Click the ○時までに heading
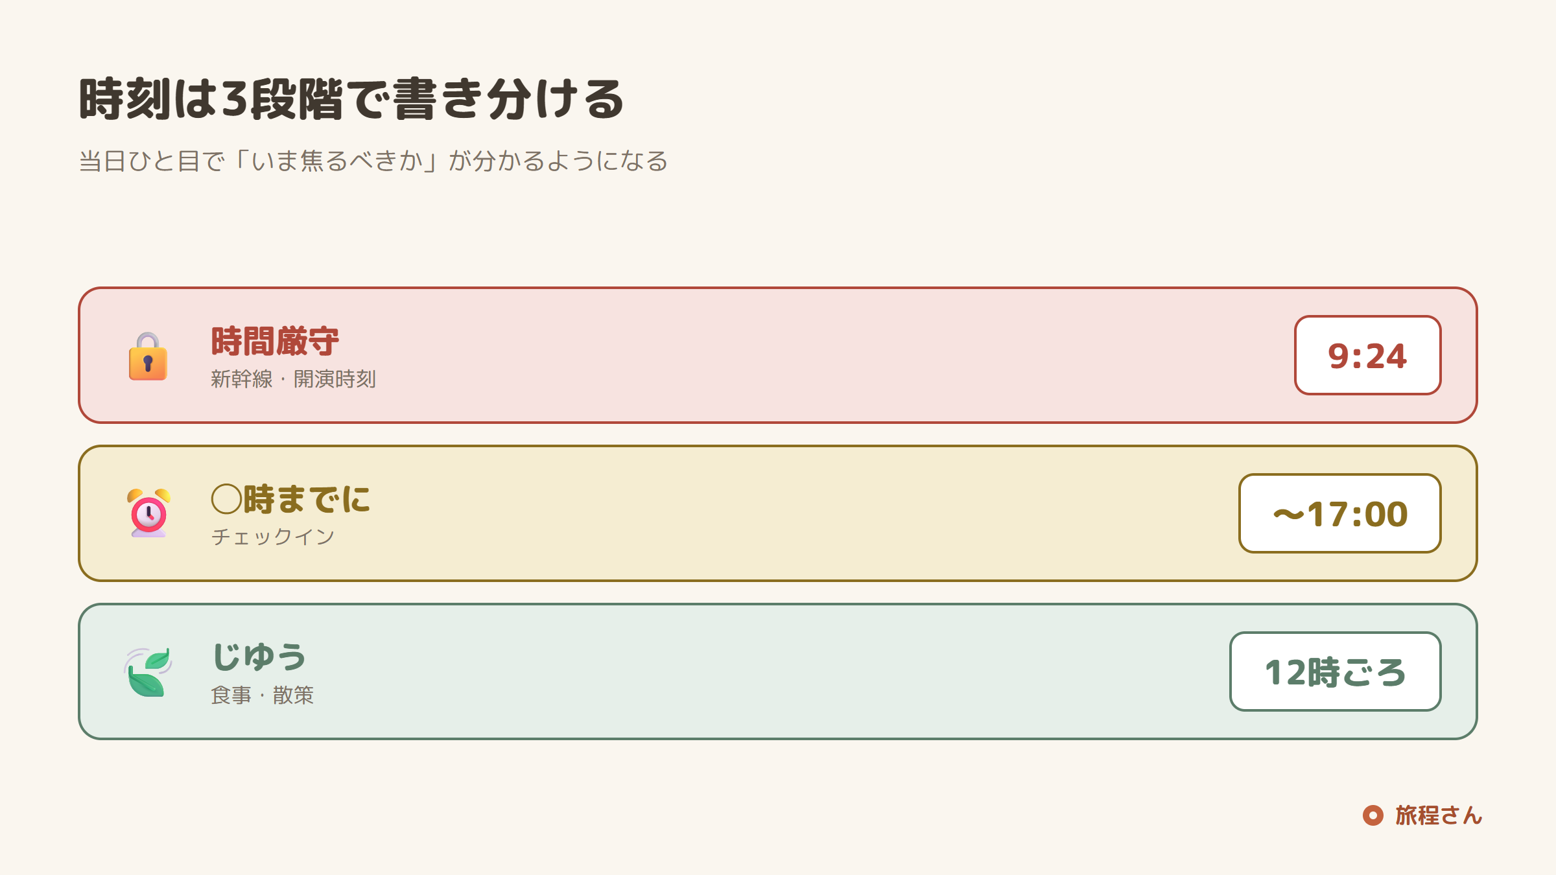1556x875 pixels. [x=290, y=499]
